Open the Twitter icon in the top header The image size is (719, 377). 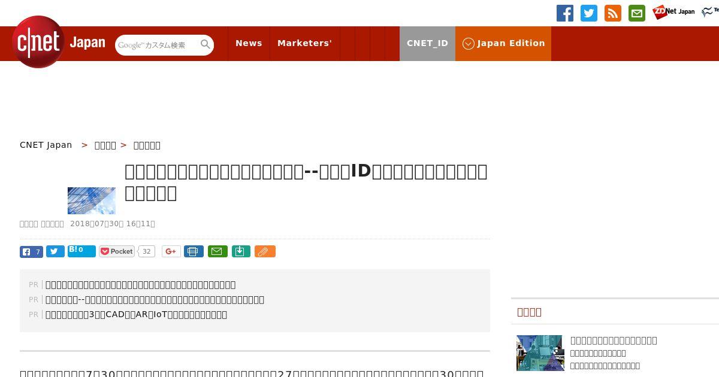click(589, 13)
